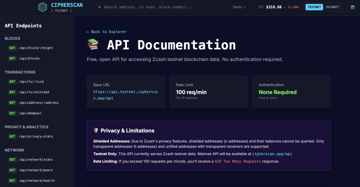Click the Cipherscan hexagon logo icon
Viewport: 360px width, 187px height.
click(43, 7)
